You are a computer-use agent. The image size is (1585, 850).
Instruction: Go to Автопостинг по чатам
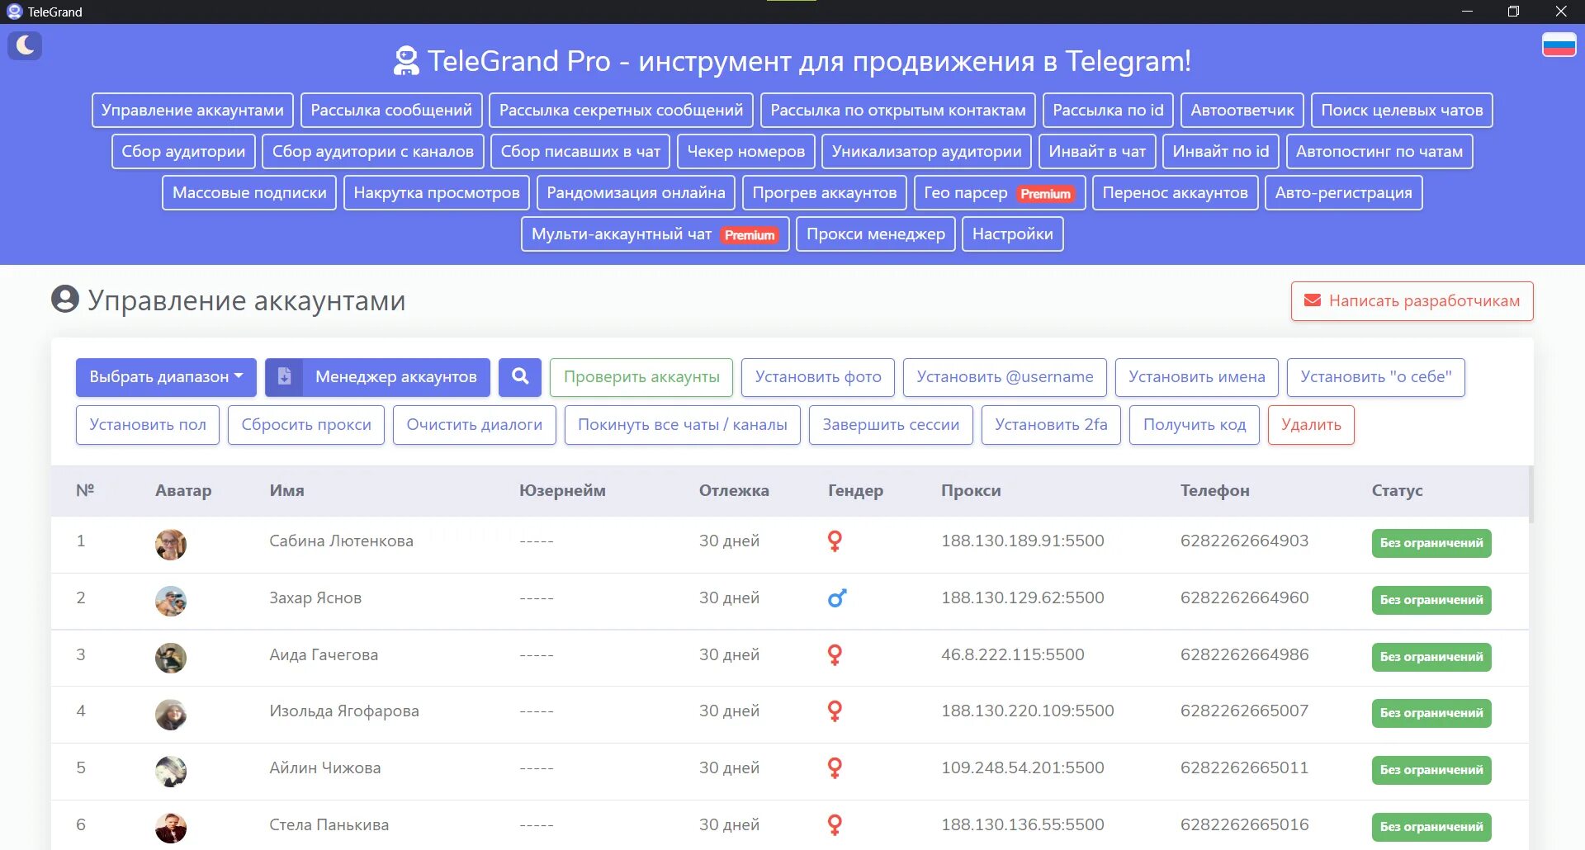coord(1379,152)
